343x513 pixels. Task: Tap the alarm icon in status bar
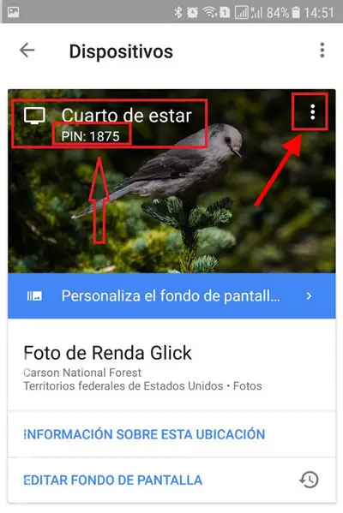192,13
